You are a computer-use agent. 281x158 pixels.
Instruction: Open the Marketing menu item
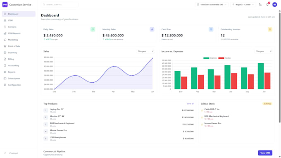pyautogui.click(x=19, y=40)
